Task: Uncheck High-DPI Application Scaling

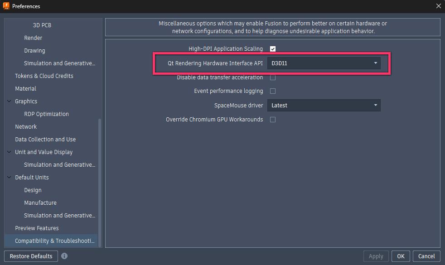Action: tap(272, 48)
